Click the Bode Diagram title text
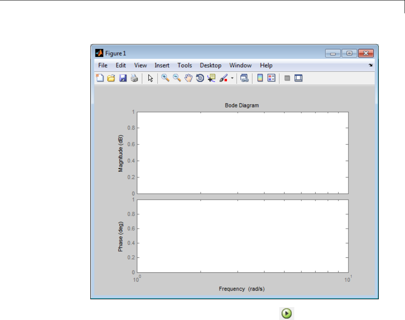The image size is (405, 320). coord(242,105)
